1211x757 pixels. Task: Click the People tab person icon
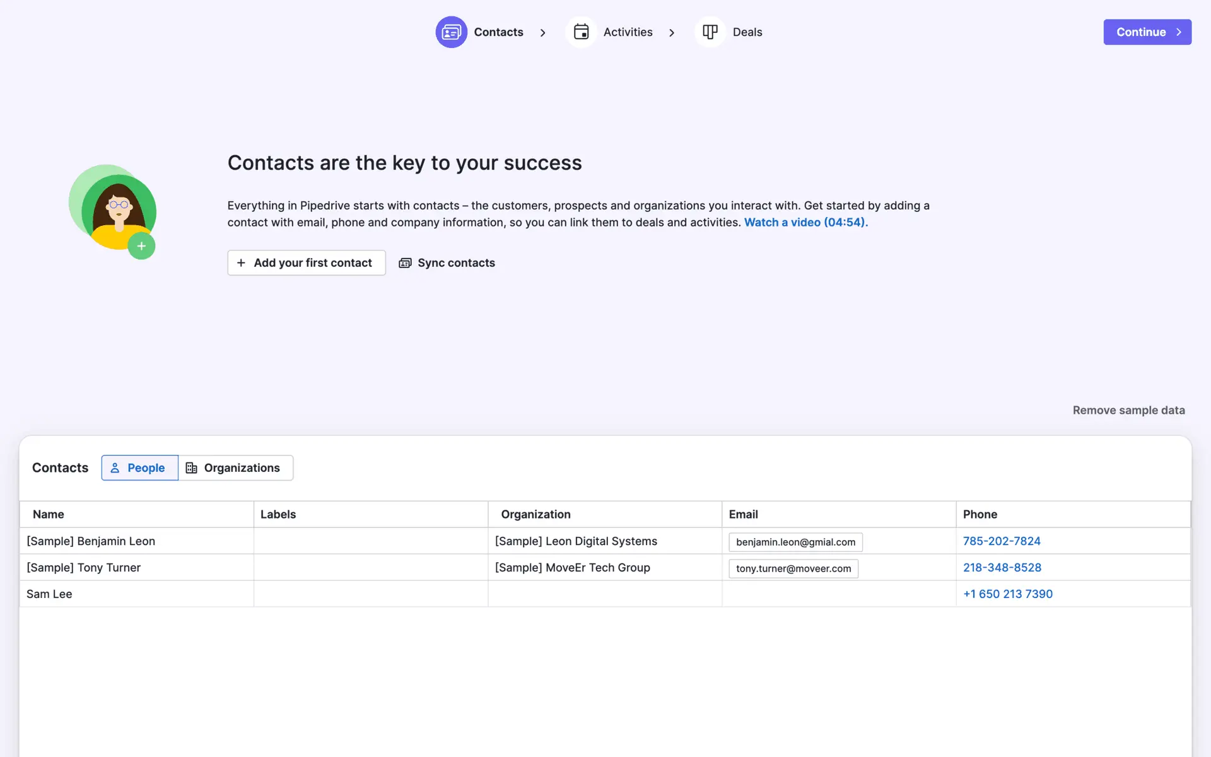115,468
